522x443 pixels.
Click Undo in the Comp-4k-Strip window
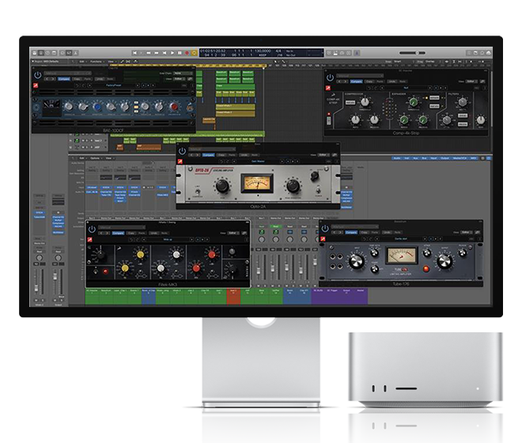point(392,81)
